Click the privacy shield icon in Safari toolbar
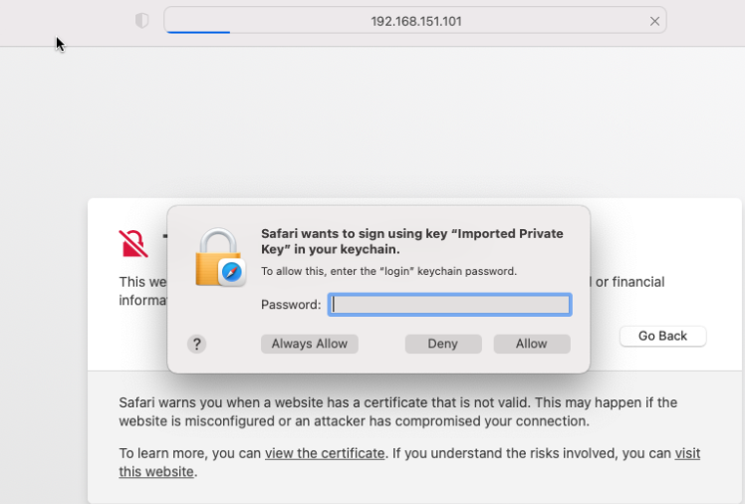The height and width of the screenshot is (504, 745). (141, 21)
